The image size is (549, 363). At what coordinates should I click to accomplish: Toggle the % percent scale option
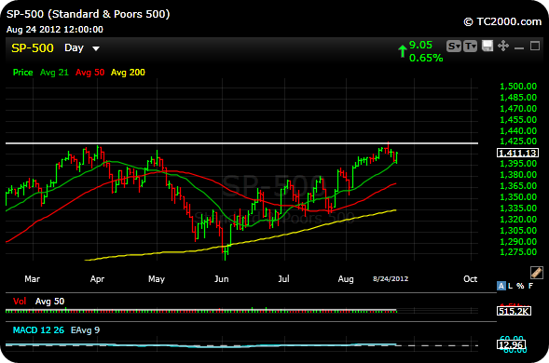click(520, 286)
